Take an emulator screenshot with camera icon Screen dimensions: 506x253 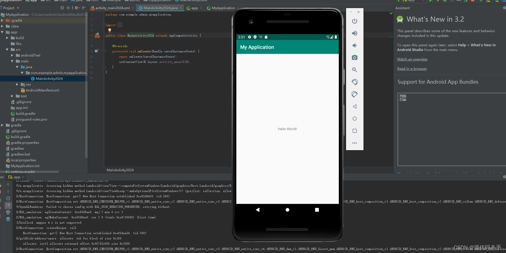click(x=355, y=58)
